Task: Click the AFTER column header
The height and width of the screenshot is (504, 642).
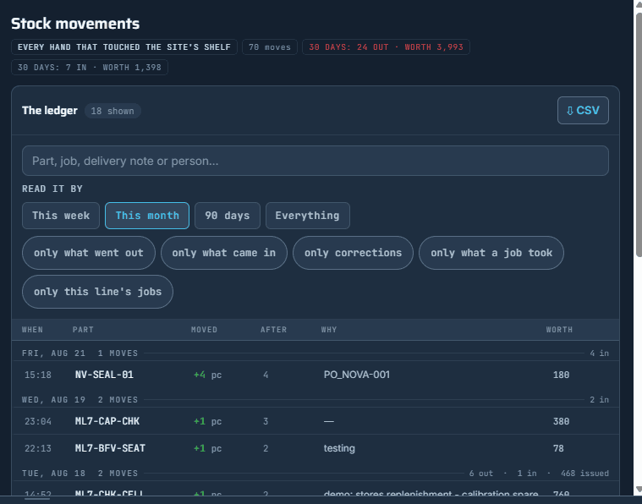Action: (x=273, y=330)
